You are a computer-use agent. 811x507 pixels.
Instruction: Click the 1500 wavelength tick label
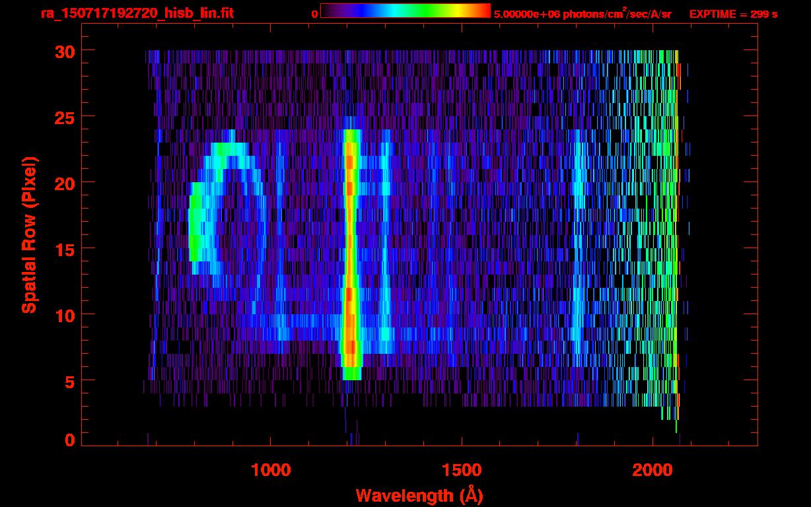coord(461,470)
